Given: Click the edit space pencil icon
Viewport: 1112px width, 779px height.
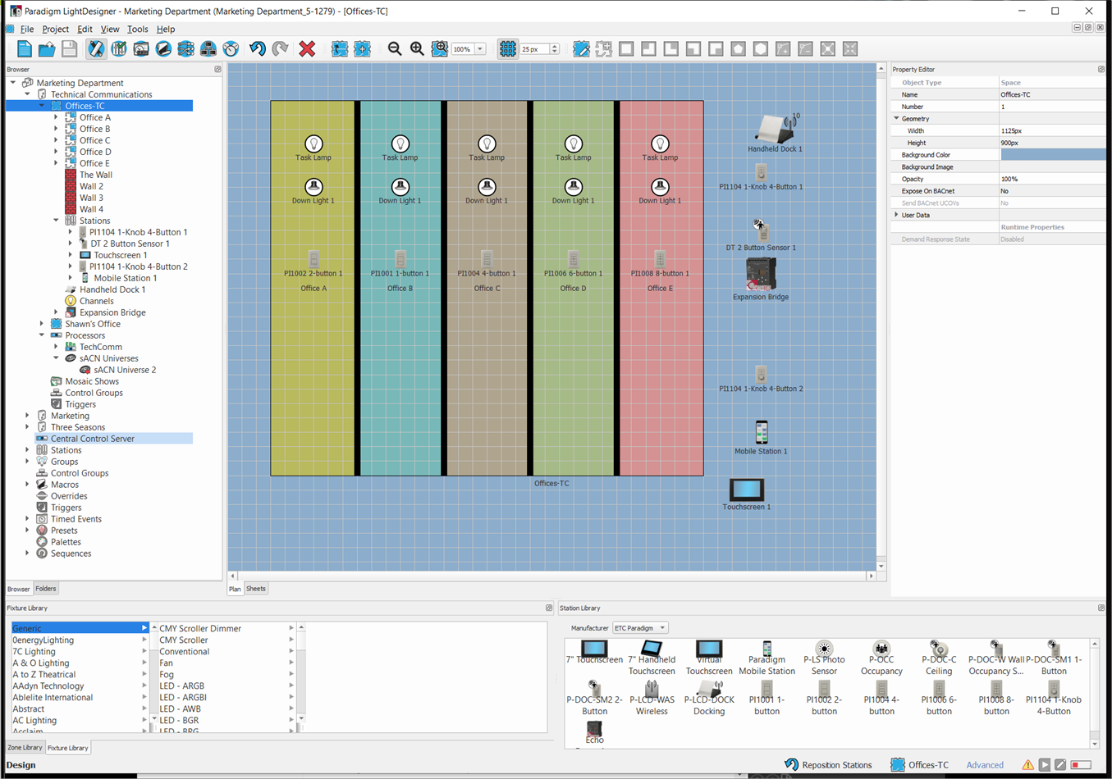Looking at the screenshot, I should [581, 49].
